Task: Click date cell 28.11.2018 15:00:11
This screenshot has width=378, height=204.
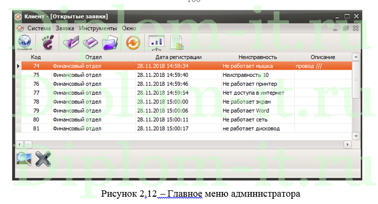Action: [178, 119]
